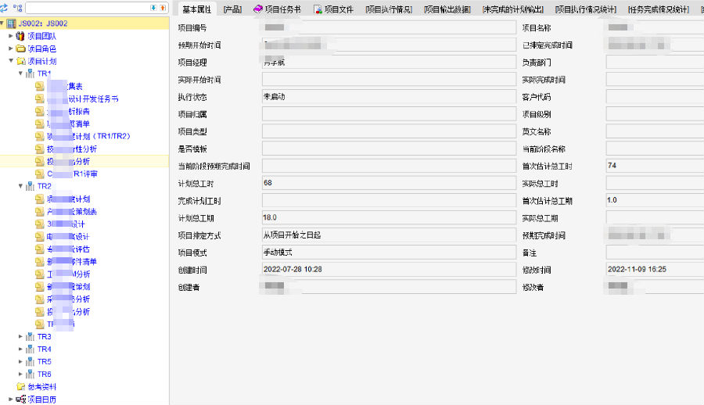Expand the 项目日历 node
Screen dimensions: 704x405
(11, 399)
